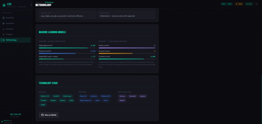Viewport: 262px width, 124px height.
Task: Click the GitHub octocat icon
Action: [x=42, y=115]
